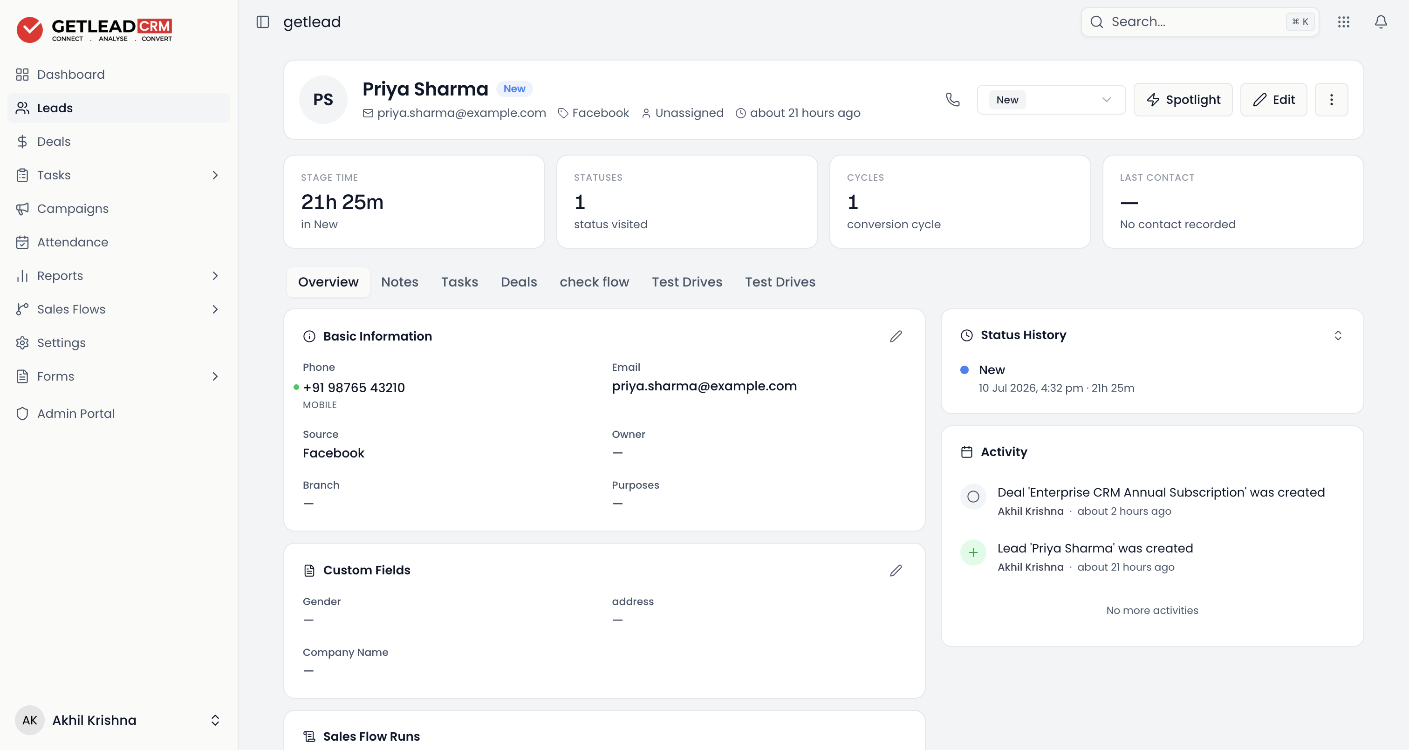Open the notifications bell
This screenshot has height=750, width=1409.
[1381, 22]
